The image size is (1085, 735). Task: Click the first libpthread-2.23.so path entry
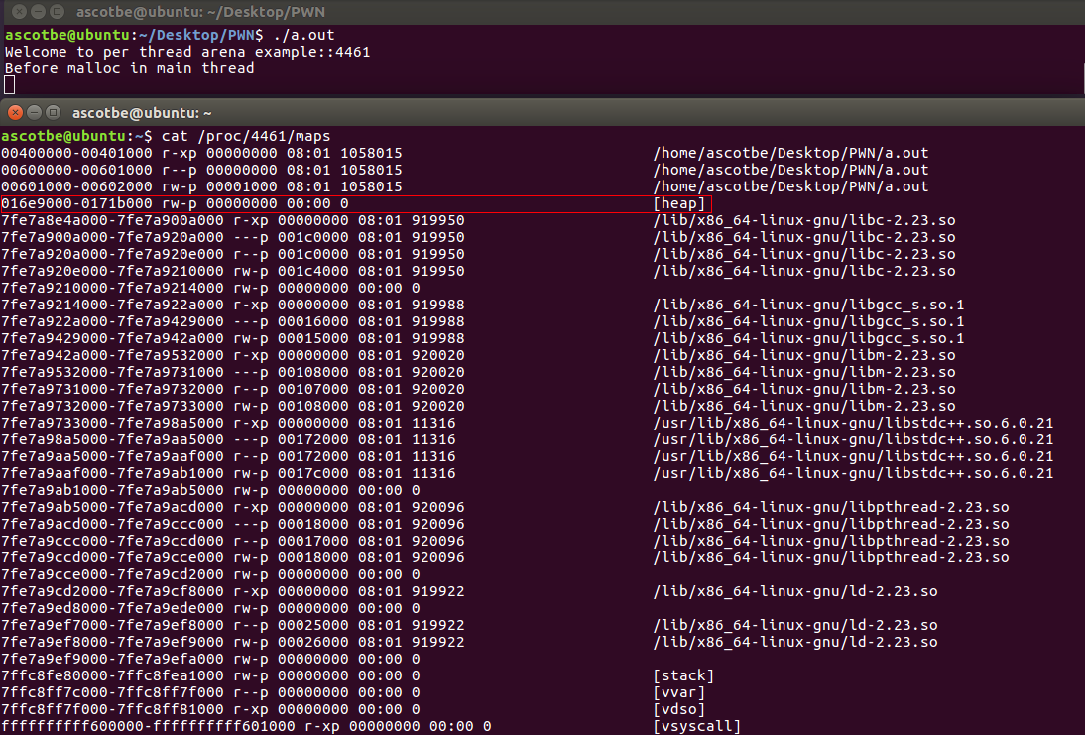pos(831,507)
